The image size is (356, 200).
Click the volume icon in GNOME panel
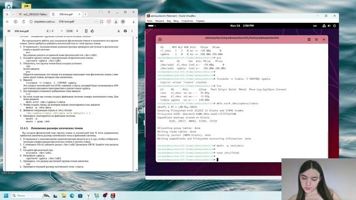click(x=329, y=26)
